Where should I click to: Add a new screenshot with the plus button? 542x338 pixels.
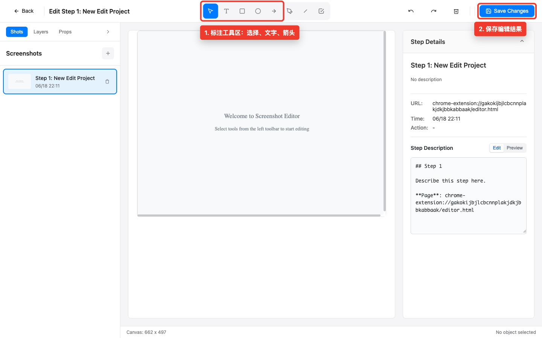[108, 53]
